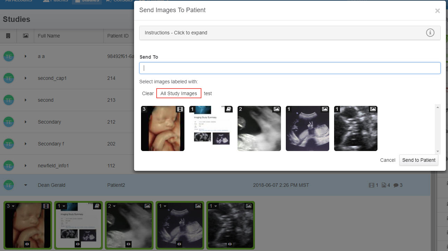Click the name 'Dean Gerald' in the studies list
The image size is (448, 251).
pyautogui.click(x=51, y=185)
